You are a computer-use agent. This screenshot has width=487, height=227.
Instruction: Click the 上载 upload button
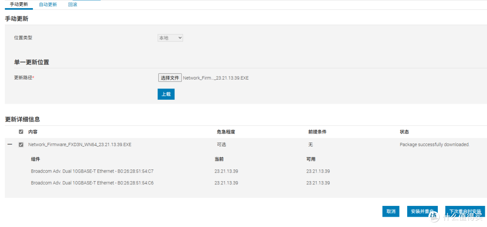pos(166,94)
